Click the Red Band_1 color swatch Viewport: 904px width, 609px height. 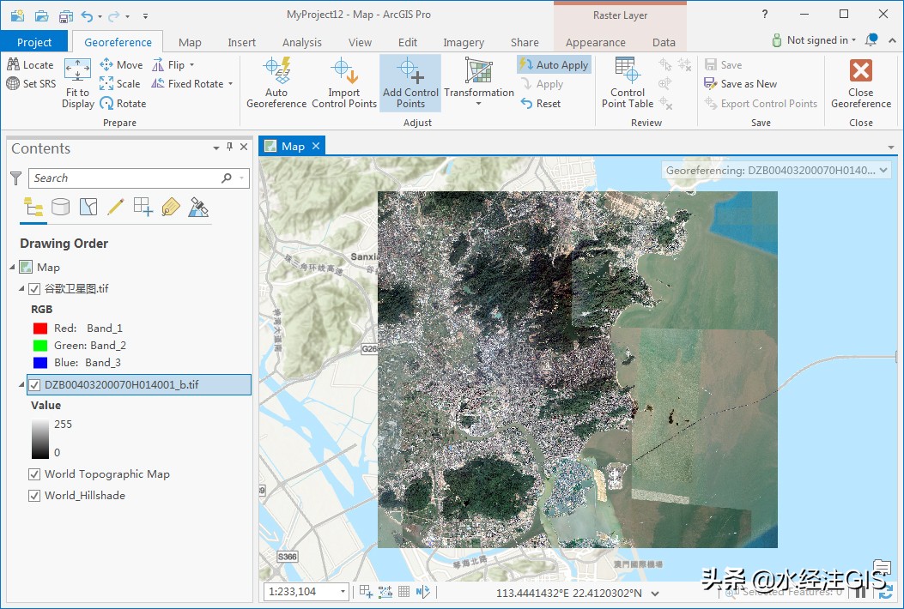(39, 329)
